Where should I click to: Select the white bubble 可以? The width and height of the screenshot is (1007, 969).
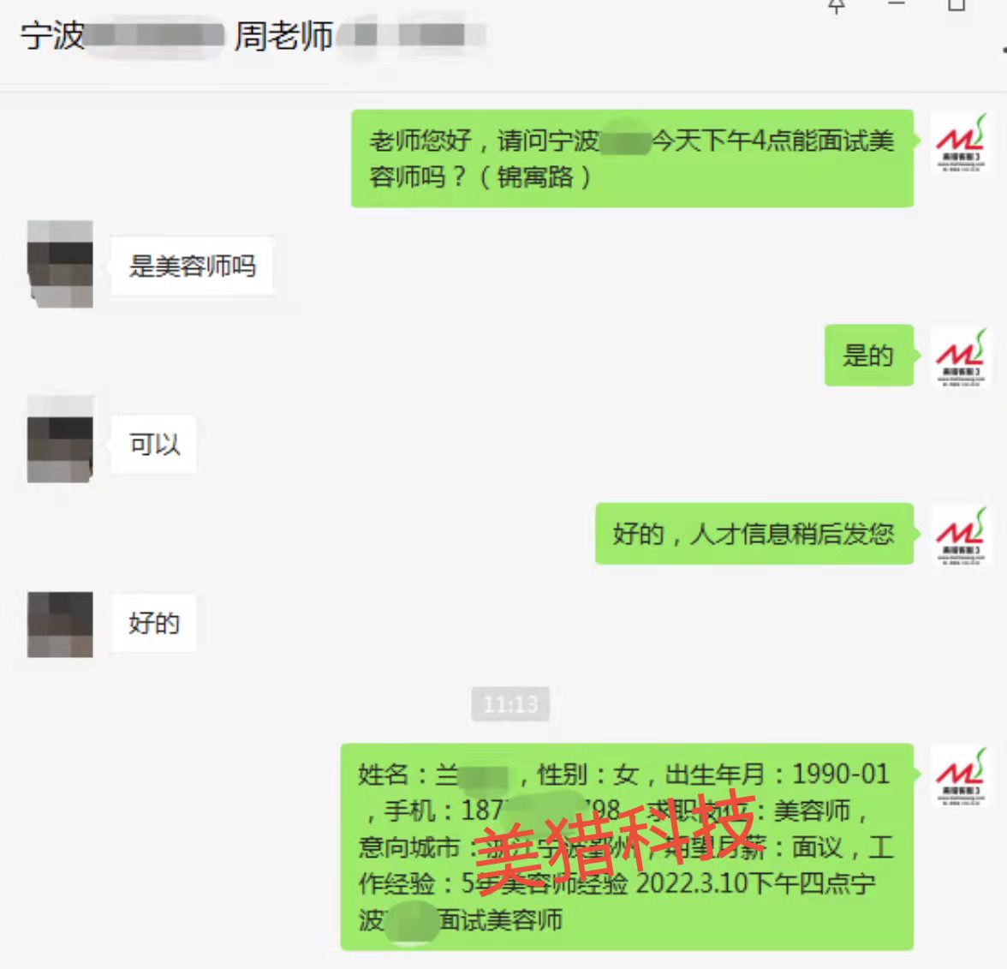click(x=154, y=445)
